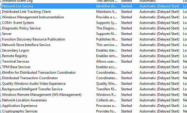Select Application Experience service
Screen dimensions: 187x113
[x=20, y=106]
